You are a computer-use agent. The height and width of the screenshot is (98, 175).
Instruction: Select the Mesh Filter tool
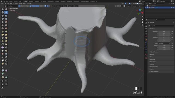coord(2,71)
